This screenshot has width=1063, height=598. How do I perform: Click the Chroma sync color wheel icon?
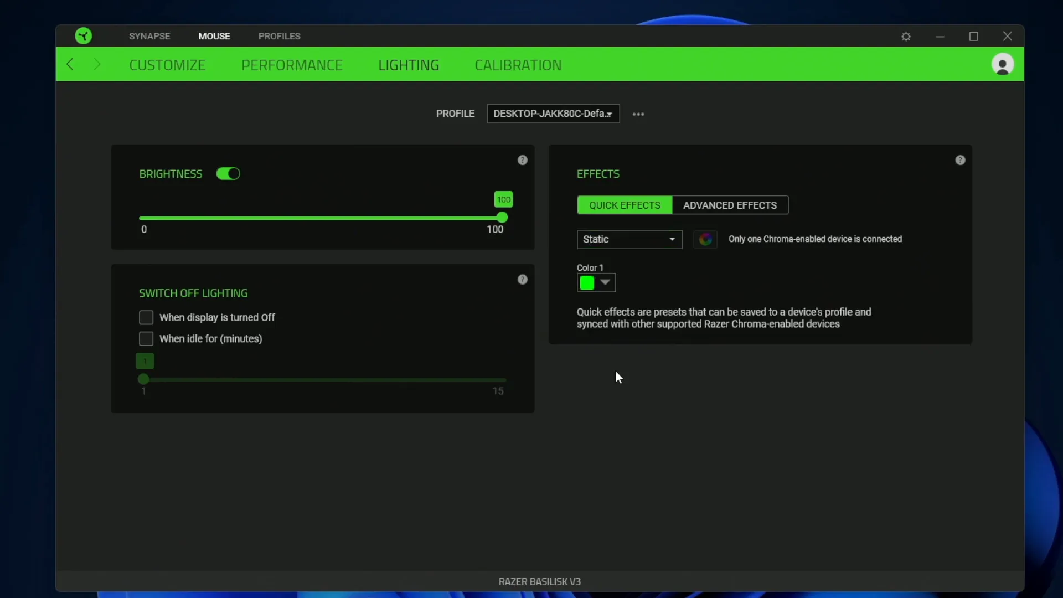pyautogui.click(x=705, y=239)
